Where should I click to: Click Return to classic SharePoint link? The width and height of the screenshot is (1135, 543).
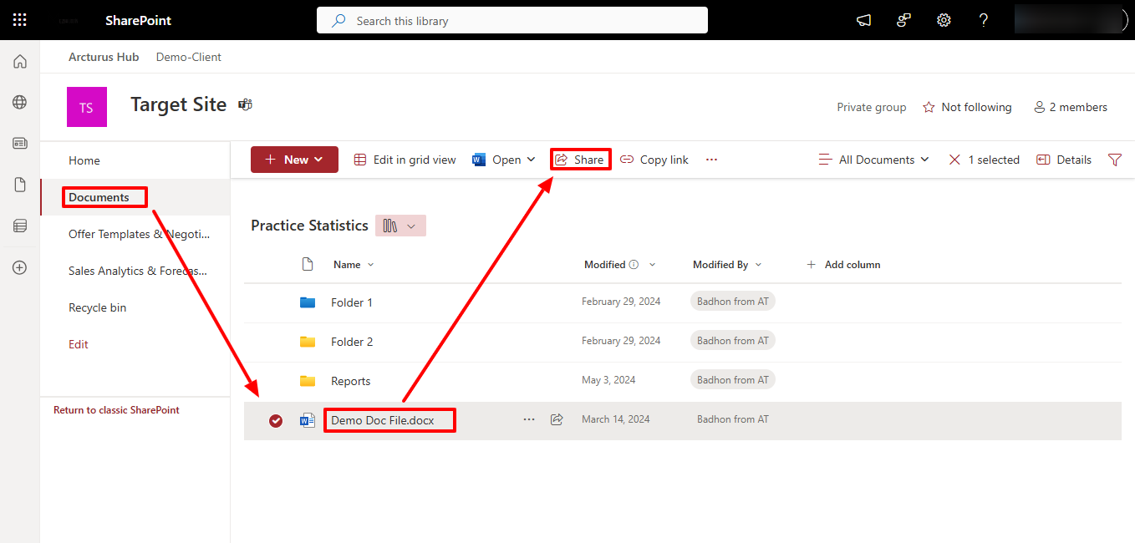tap(116, 410)
